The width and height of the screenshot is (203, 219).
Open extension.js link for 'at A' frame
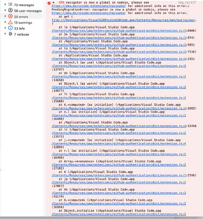(119, 175)
